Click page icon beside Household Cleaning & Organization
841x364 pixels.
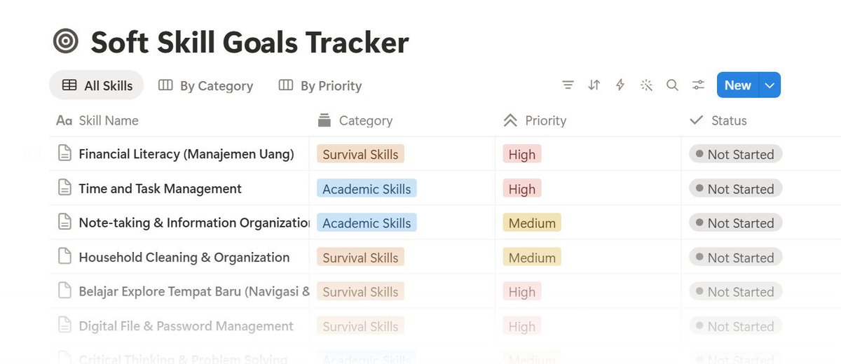tap(64, 257)
